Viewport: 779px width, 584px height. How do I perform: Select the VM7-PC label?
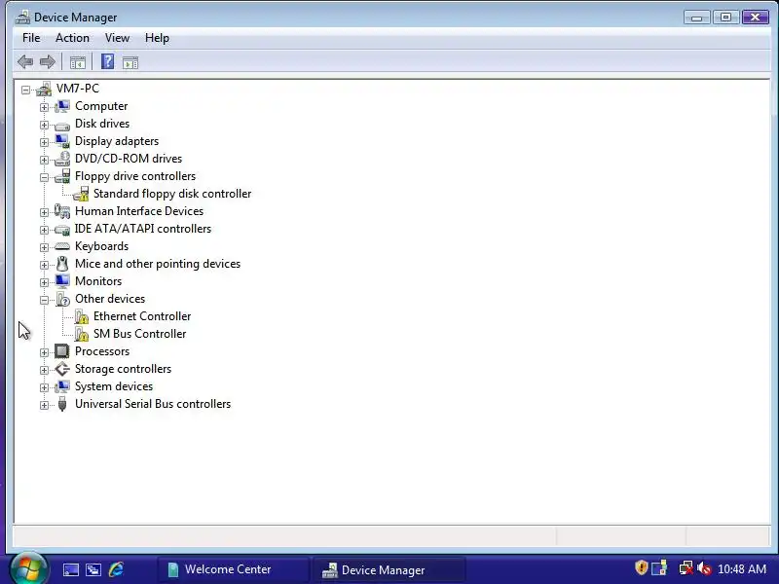(78, 89)
